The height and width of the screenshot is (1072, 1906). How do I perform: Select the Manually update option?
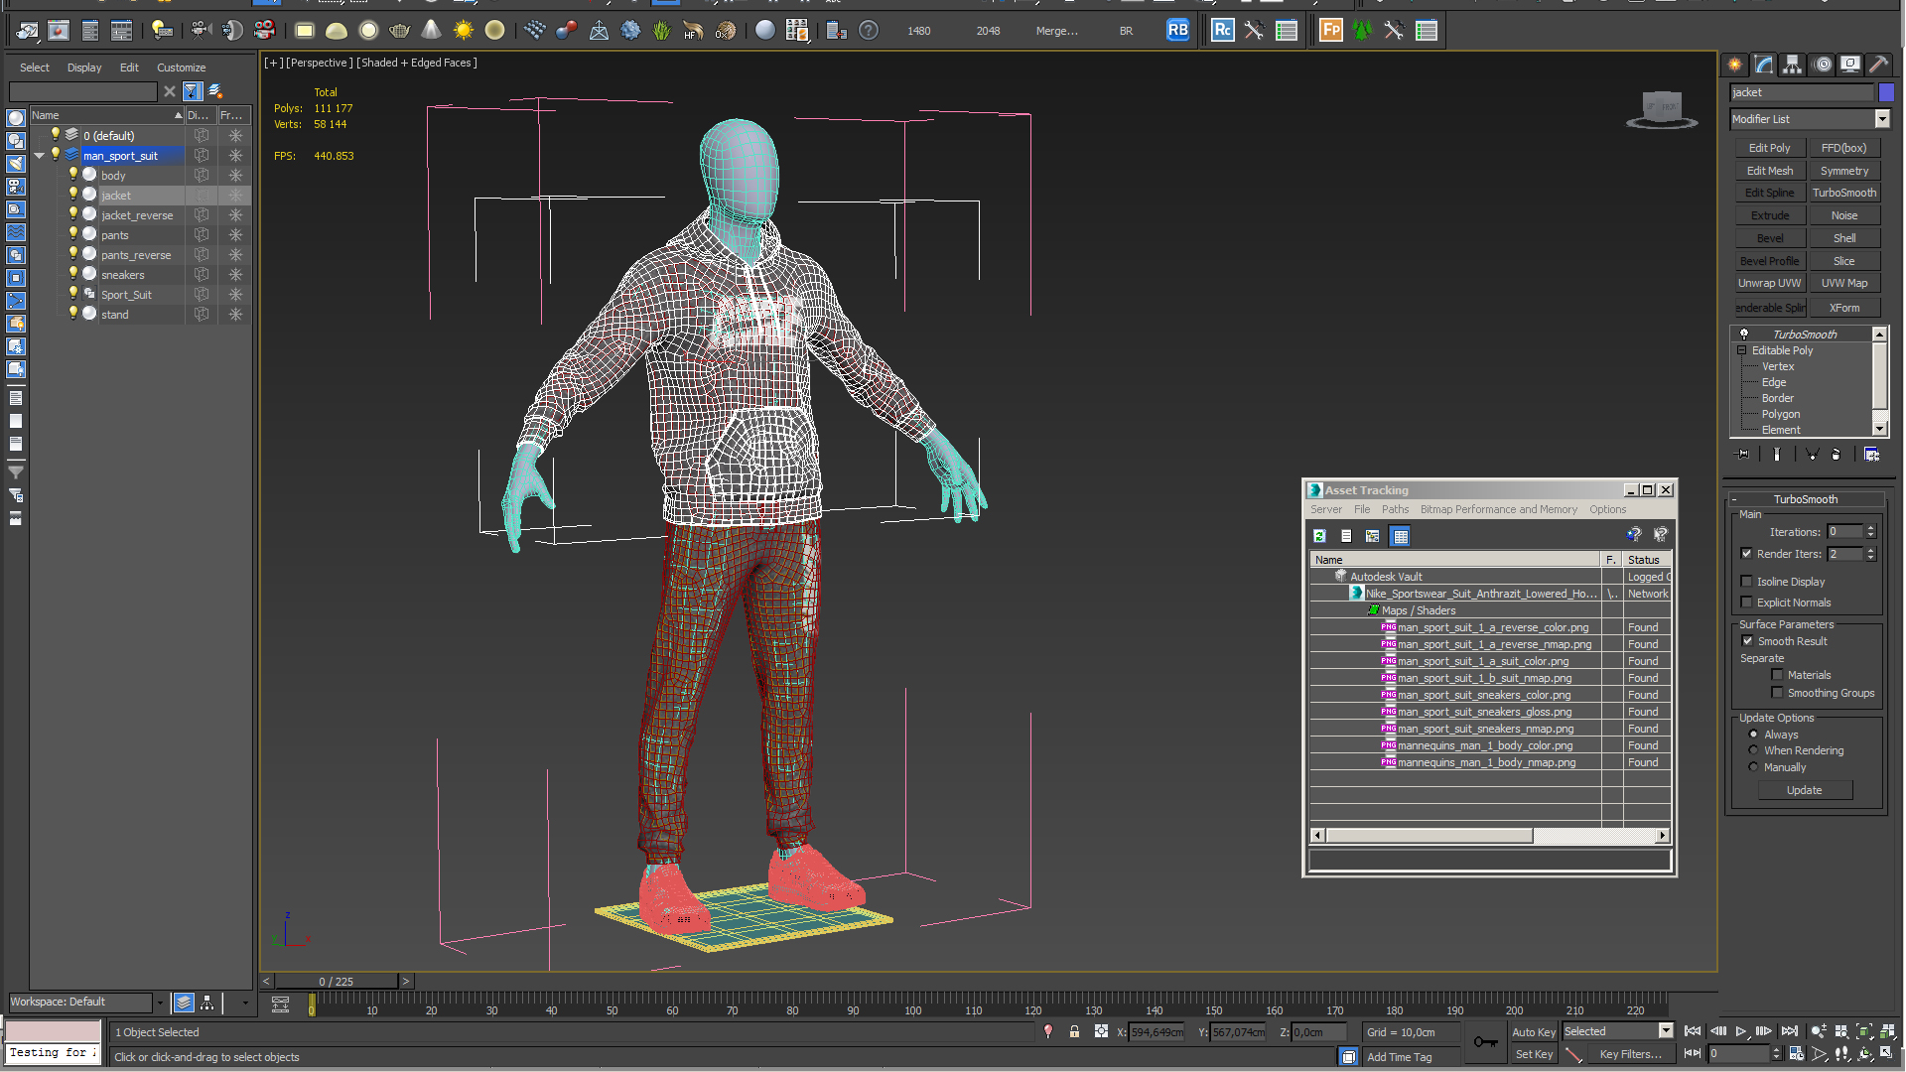[x=1754, y=767]
